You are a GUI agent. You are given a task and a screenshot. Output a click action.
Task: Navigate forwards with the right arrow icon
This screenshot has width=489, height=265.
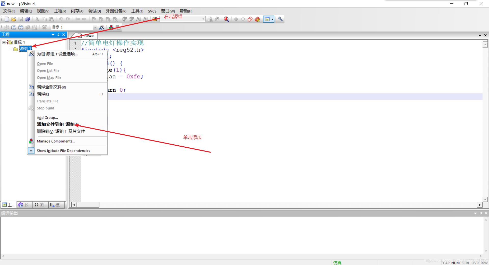[x=84, y=19]
